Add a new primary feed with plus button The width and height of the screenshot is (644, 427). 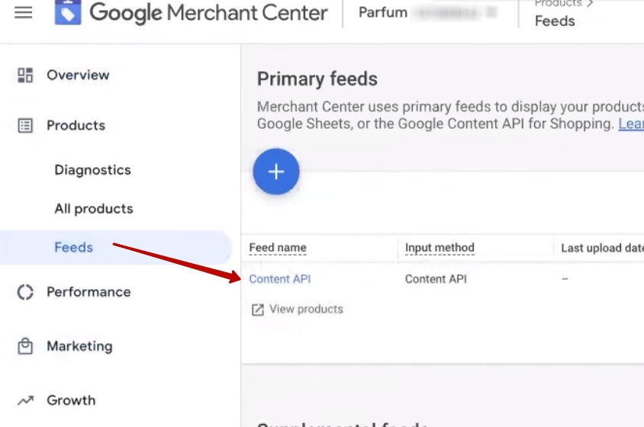(276, 172)
